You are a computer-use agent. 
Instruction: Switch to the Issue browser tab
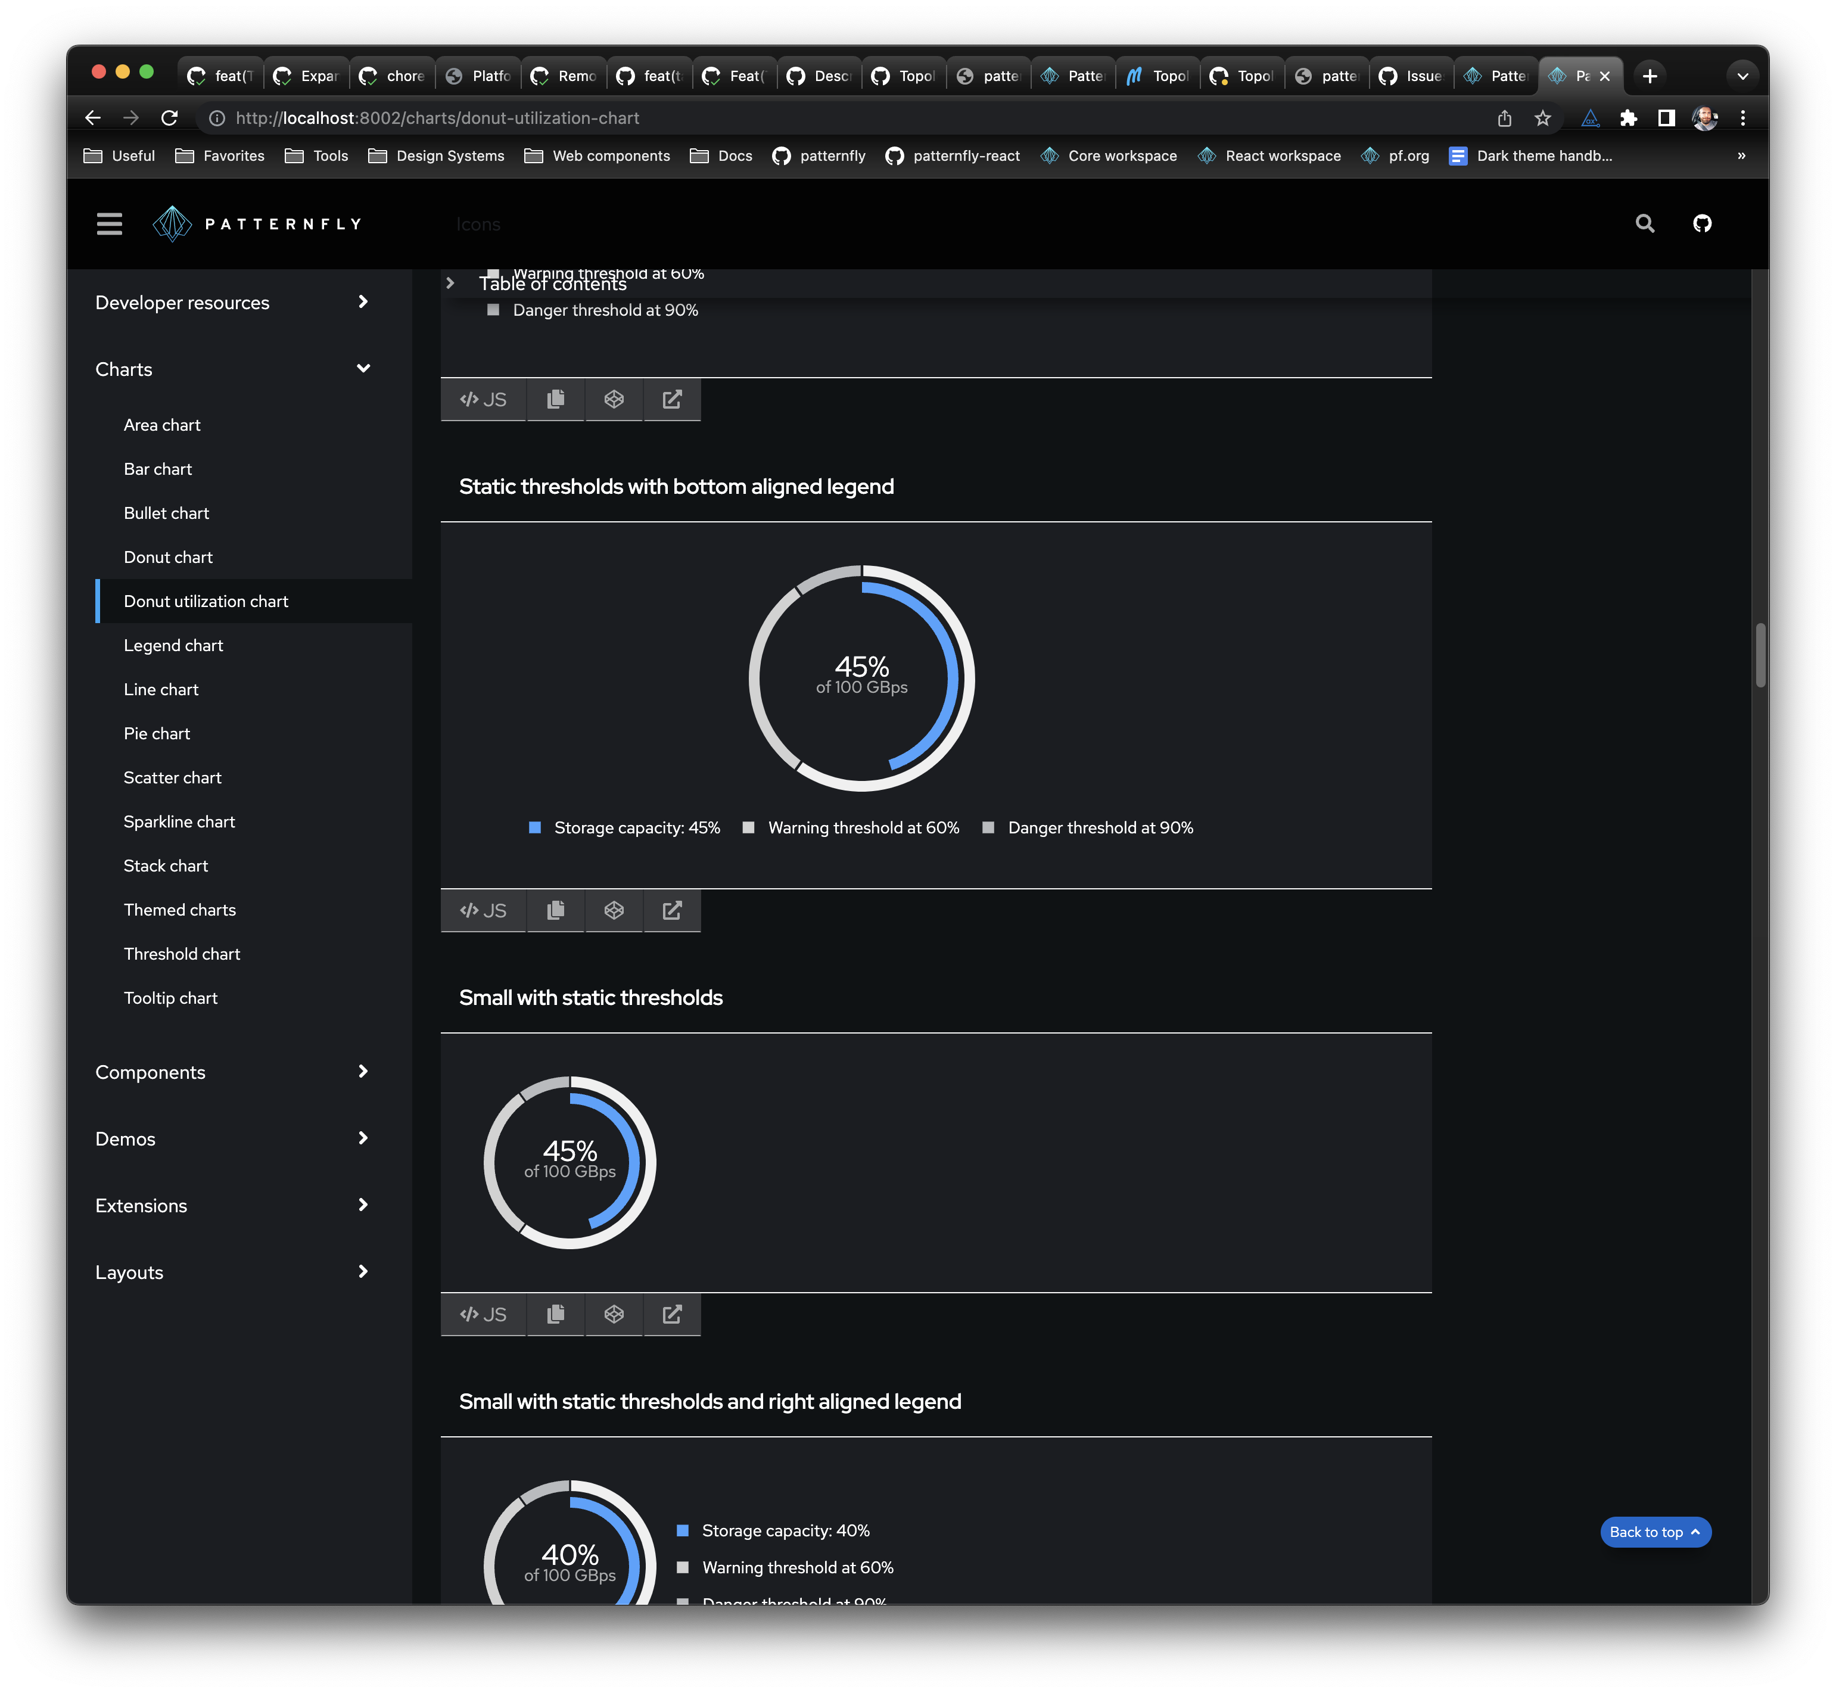click(1412, 76)
